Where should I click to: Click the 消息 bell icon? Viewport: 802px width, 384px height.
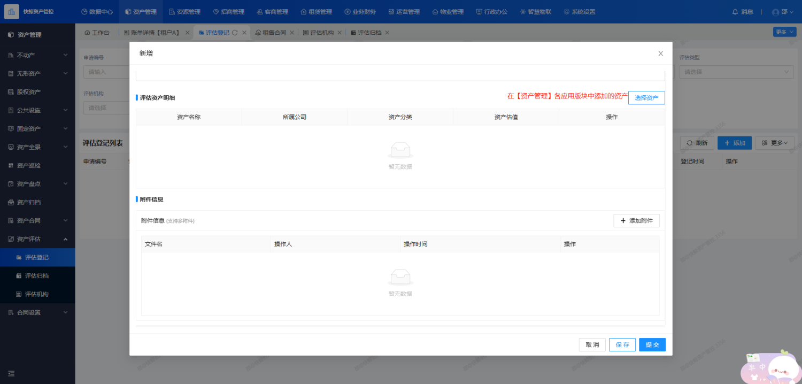(735, 12)
